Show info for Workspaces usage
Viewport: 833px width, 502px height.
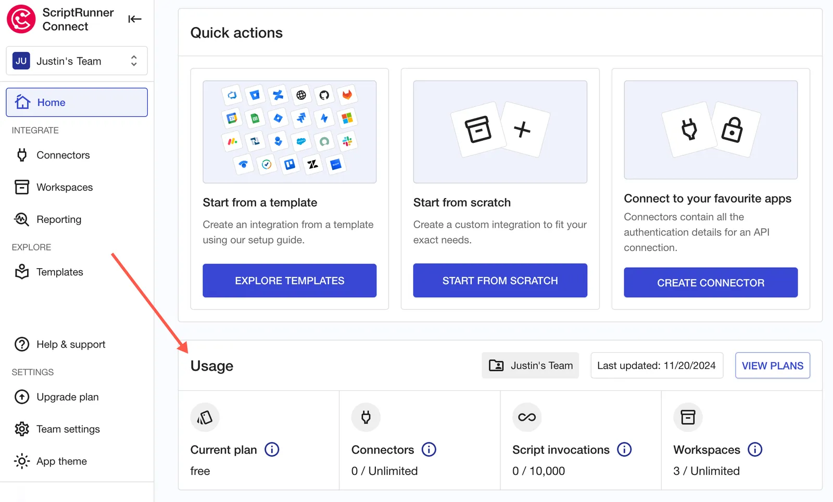(755, 450)
